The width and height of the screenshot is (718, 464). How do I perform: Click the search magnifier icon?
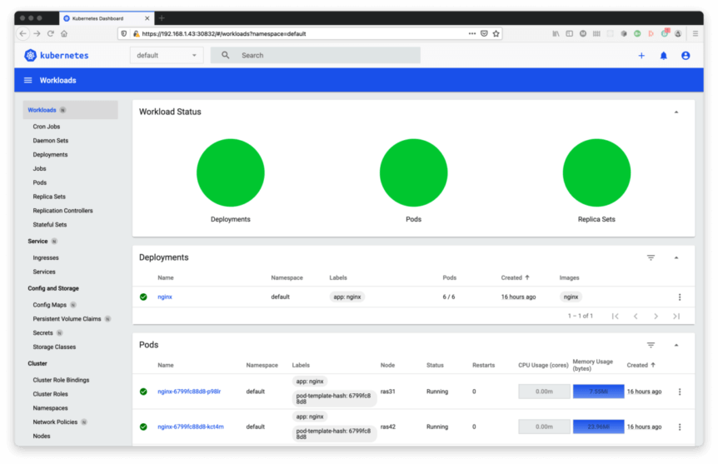pyautogui.click(x=225, y=55)
